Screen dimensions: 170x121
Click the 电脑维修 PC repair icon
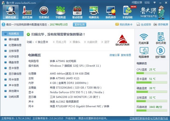[144, 52]
